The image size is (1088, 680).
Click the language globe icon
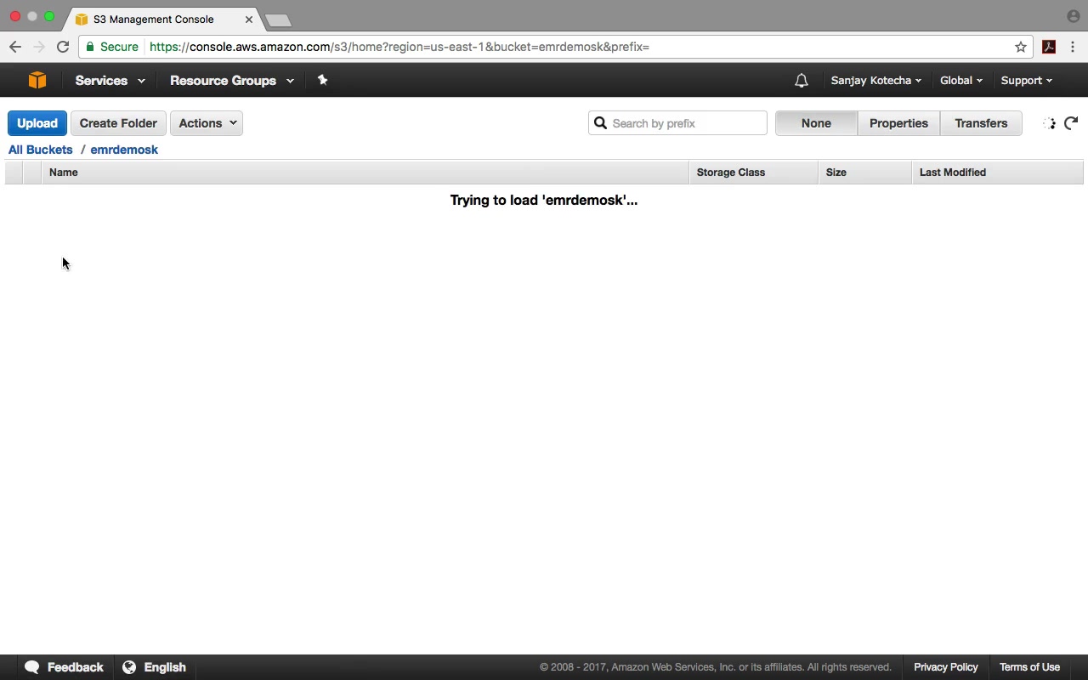click(129, 667)
